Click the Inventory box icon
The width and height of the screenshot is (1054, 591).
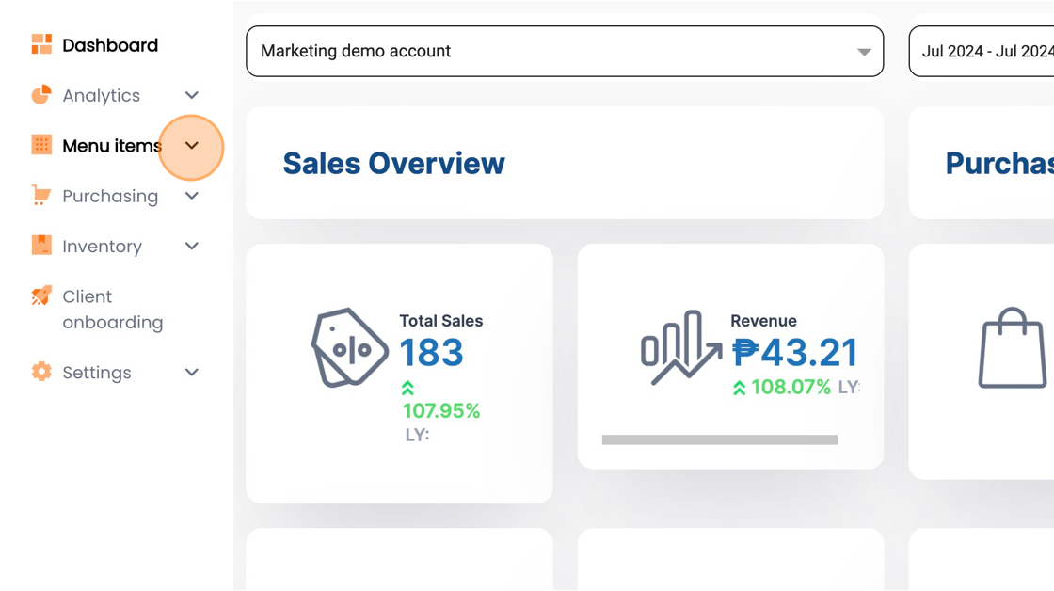pyautogui.click(x=41, y=246)
